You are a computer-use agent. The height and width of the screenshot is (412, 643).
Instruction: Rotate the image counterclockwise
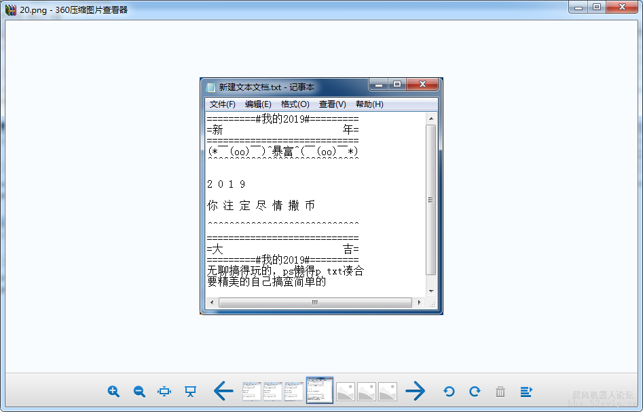tap(449, 391)
